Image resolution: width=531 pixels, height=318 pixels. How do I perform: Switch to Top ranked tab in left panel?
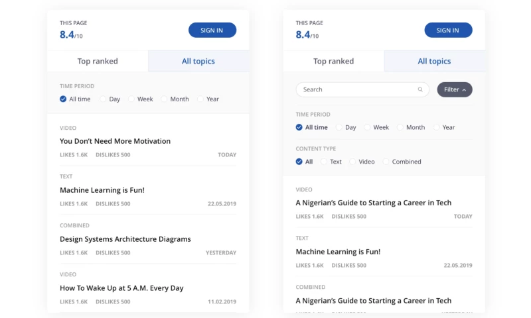[98, 61]
